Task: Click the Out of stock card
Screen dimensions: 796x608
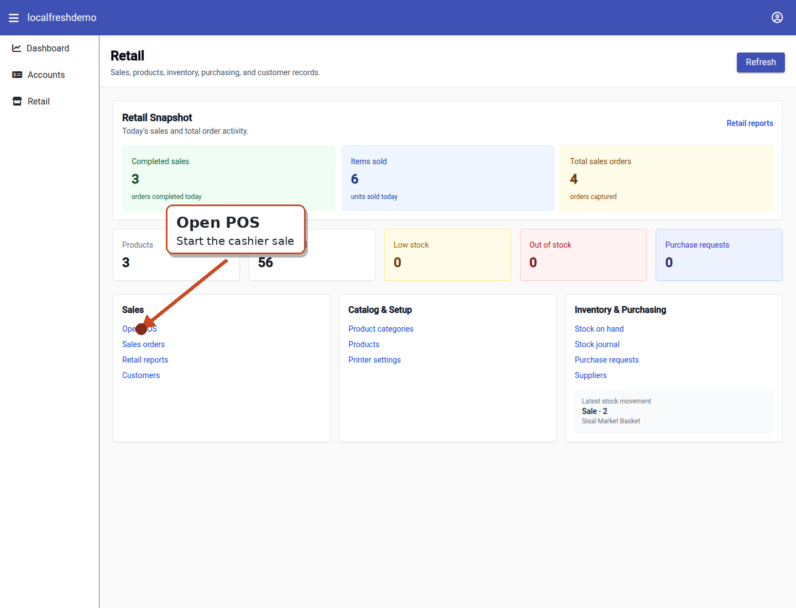Action: 583,255
